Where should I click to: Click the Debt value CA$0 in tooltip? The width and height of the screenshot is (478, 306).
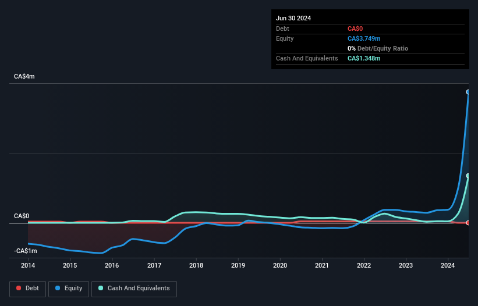point(355,29)
